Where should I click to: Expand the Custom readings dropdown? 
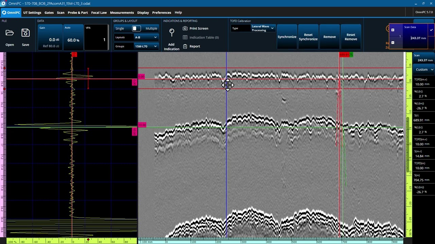point(424,69)
